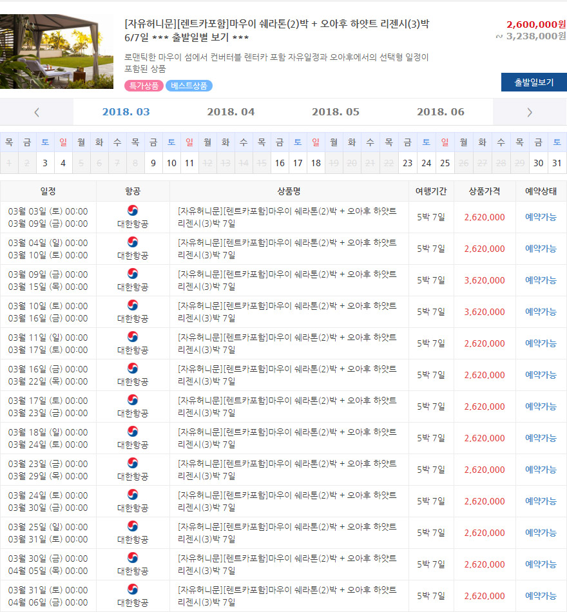
Task: Pick departure day 18 in calendar strip
Action: pyautogui.click(x=316, y=163)
